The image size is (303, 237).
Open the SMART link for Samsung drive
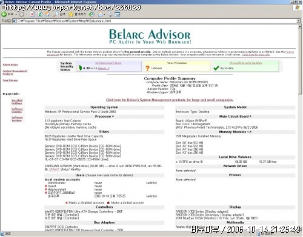pyautogui.click(x=55, y=170)
